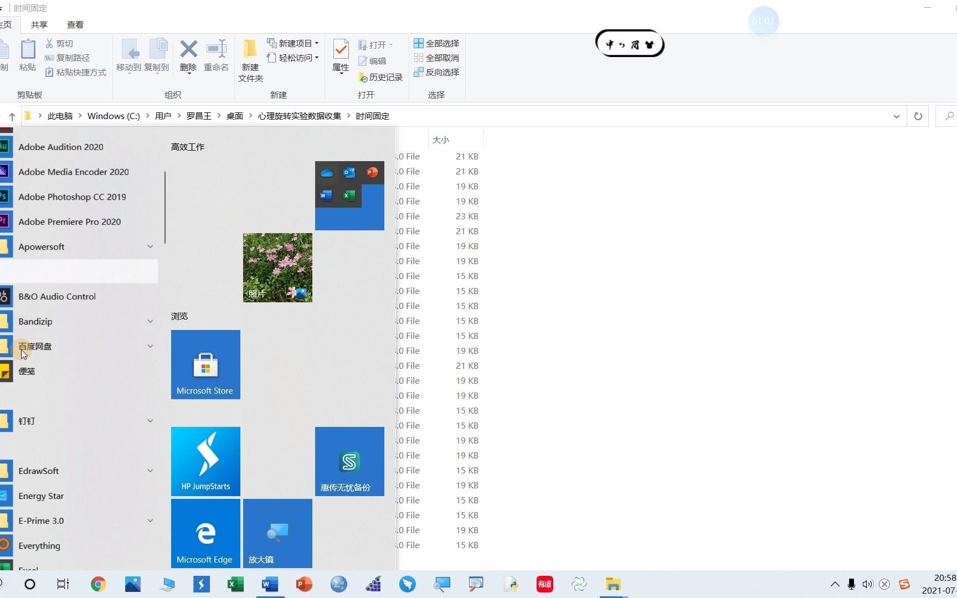Expand the E-Prime 3.0 folder in the Start menu

pyautogui.click(x=150, y=520)
